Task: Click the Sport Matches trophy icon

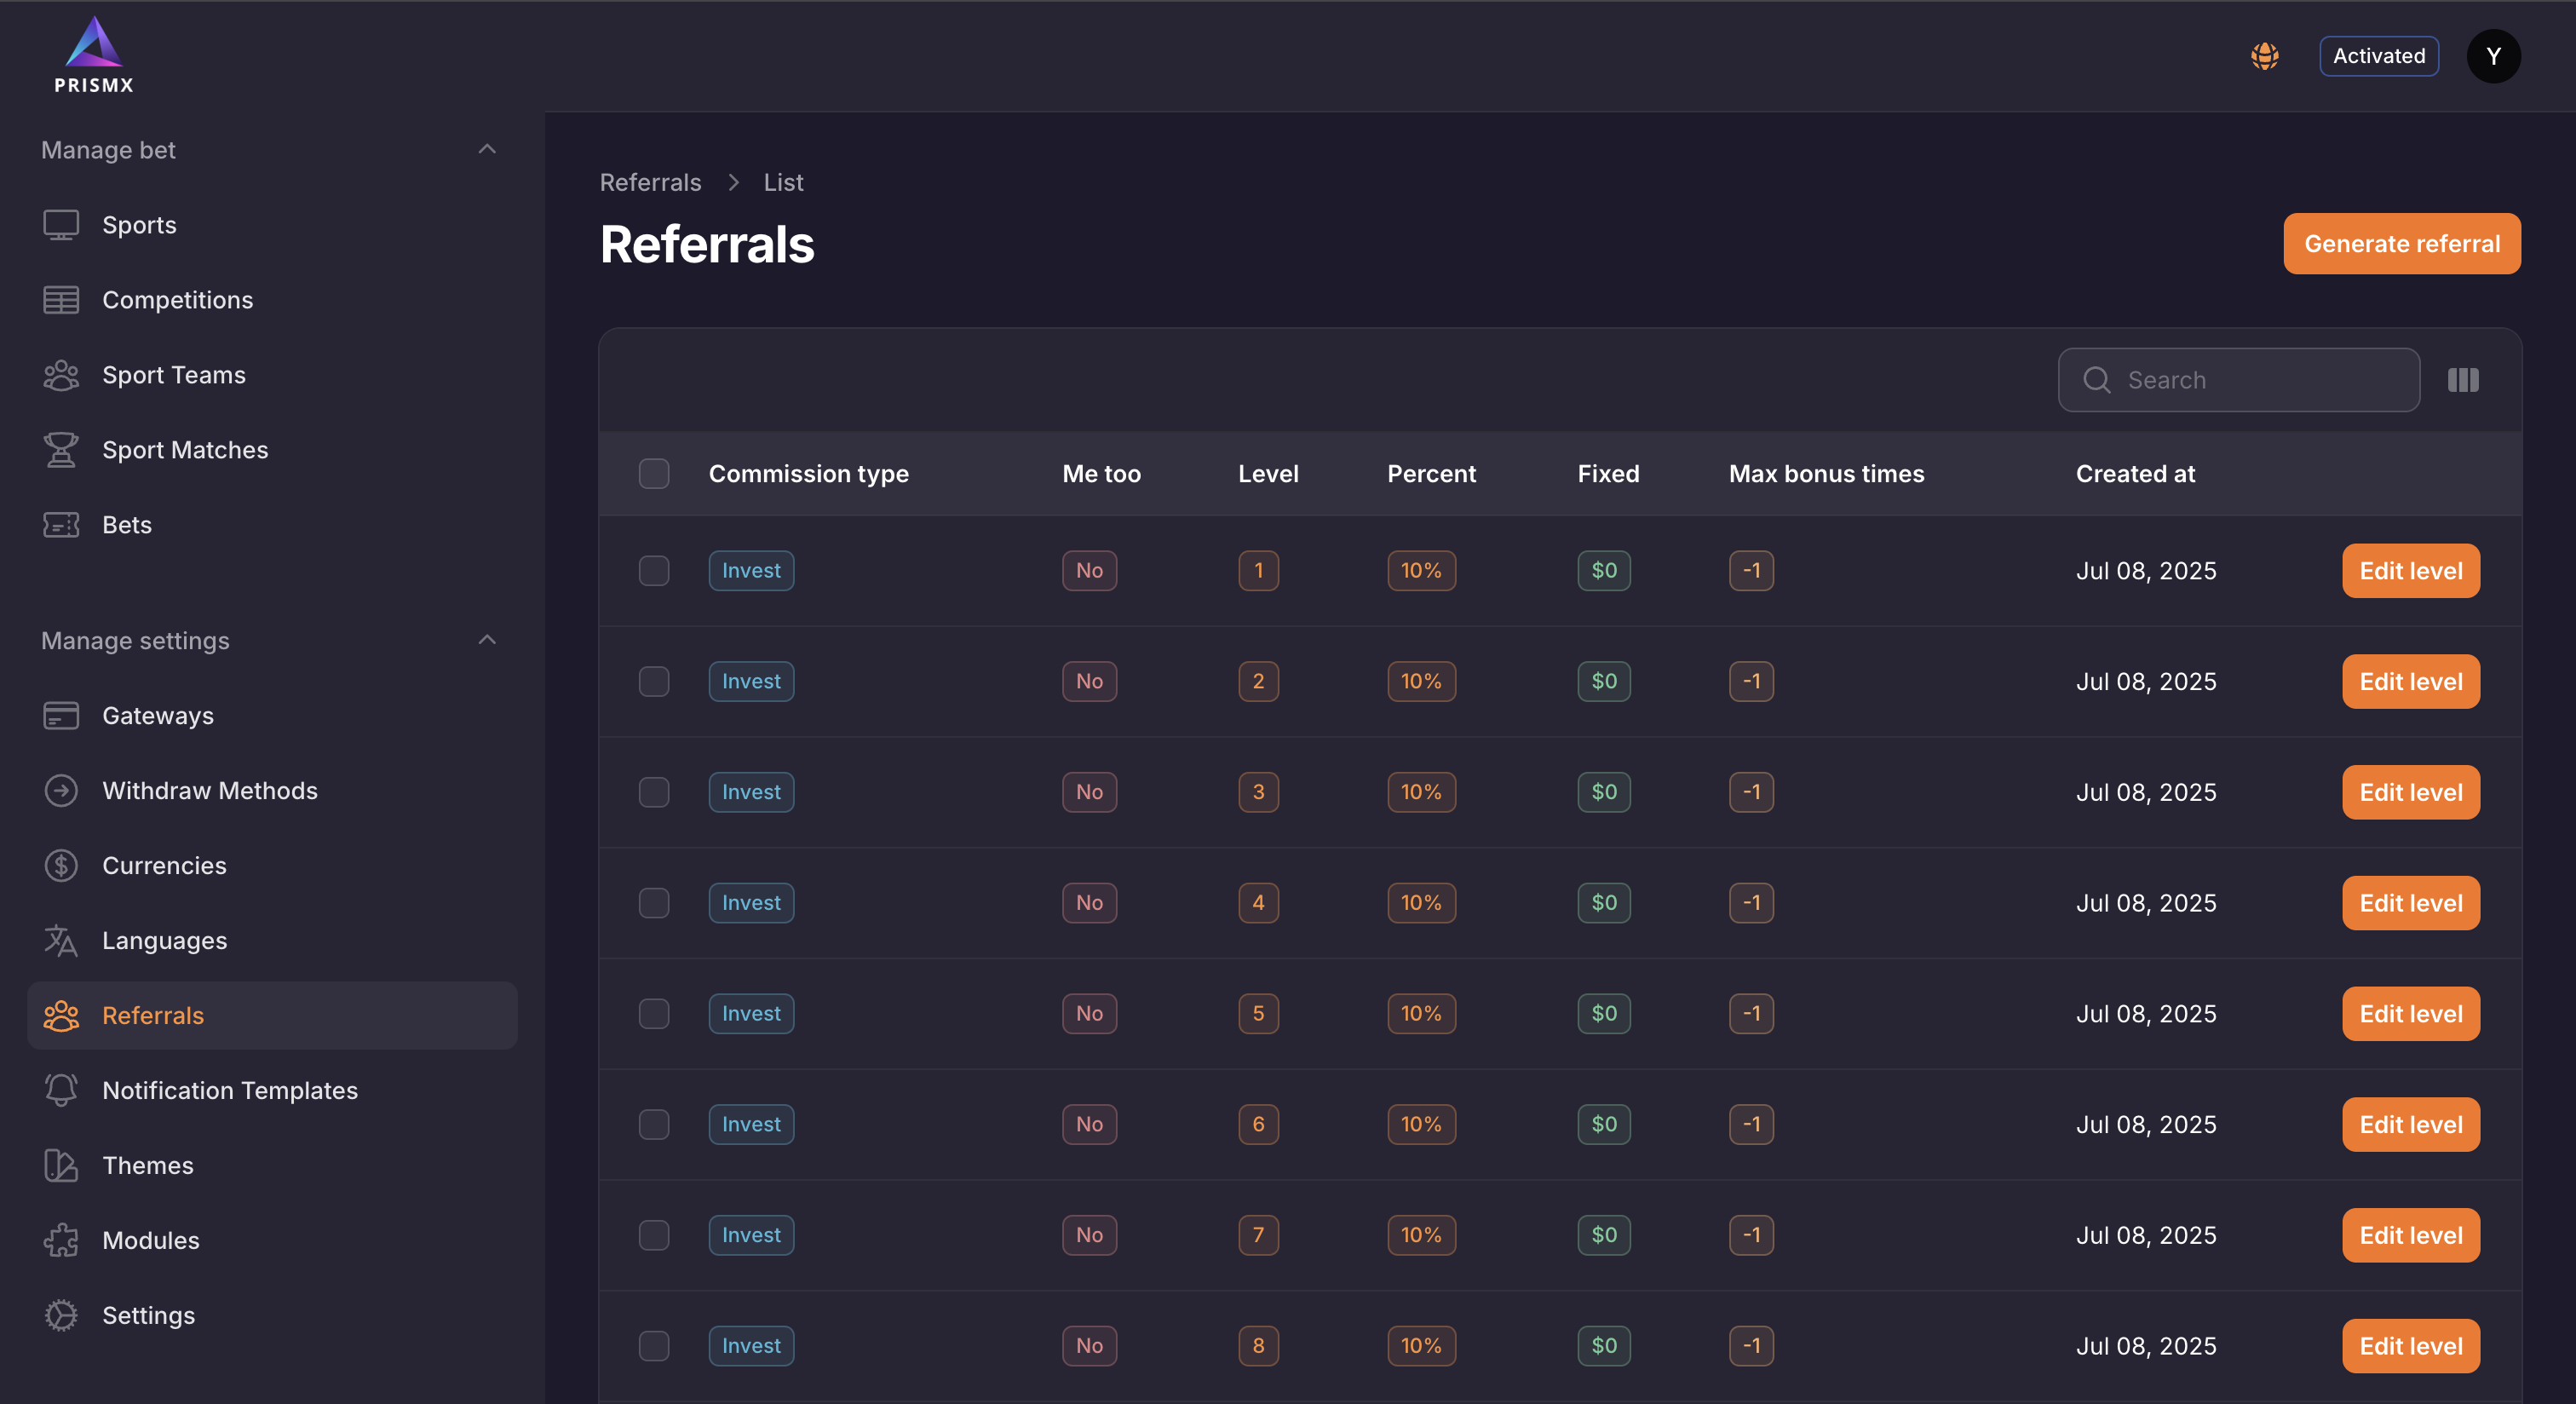Action: tap(61, 450)
